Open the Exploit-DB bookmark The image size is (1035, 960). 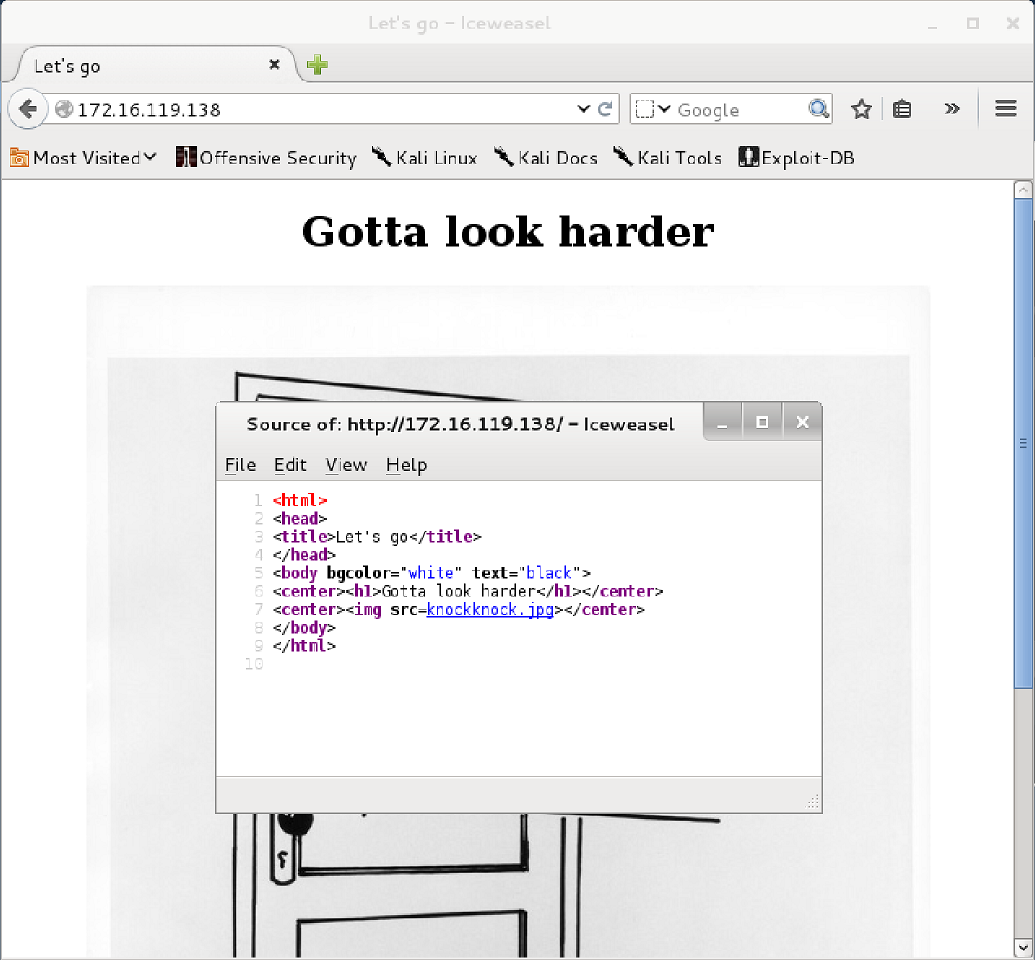click(796, 158)
